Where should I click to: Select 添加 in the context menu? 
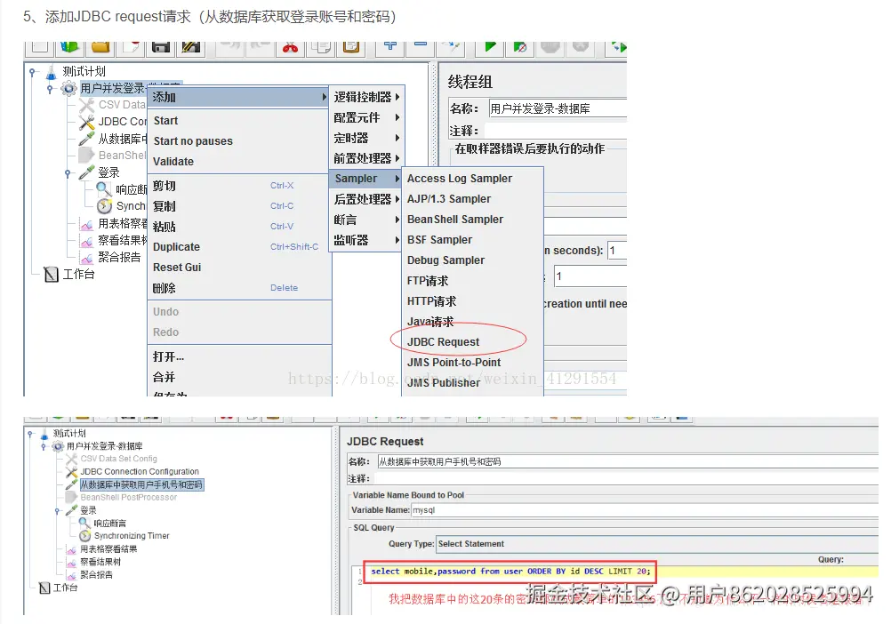tap(238, 97)
